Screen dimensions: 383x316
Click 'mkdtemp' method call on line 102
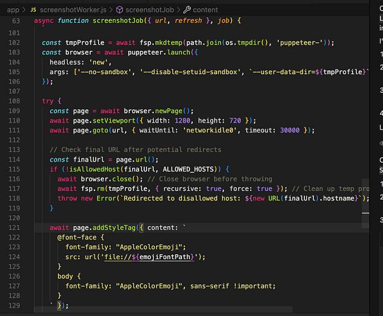(x=169, y=43)
